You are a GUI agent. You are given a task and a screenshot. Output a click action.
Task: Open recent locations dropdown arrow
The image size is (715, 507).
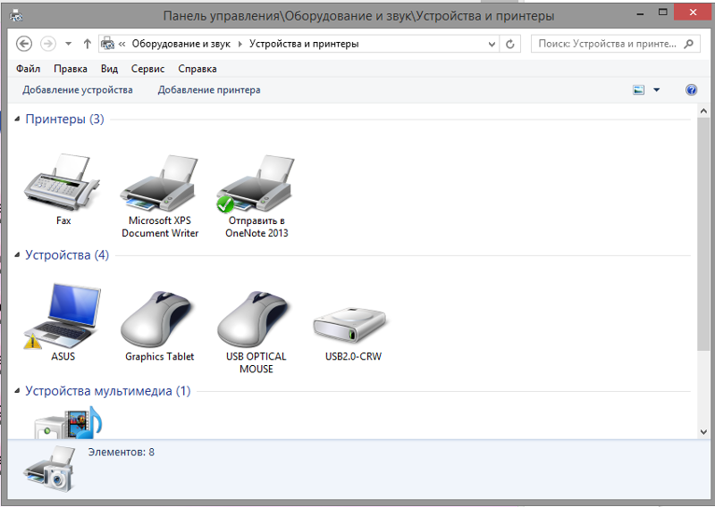tap(69, 44)
